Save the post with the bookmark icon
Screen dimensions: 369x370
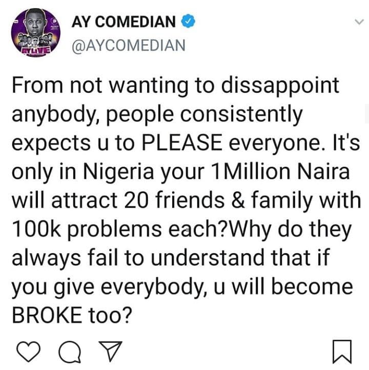342,352
